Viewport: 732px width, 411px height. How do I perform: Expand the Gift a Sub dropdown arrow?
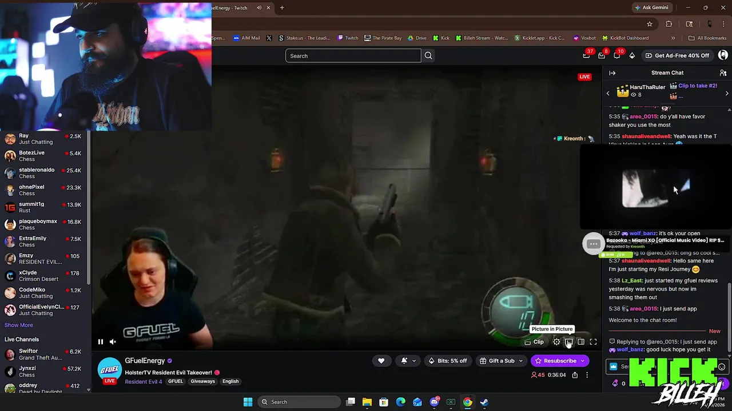click(x=520, y=361)
